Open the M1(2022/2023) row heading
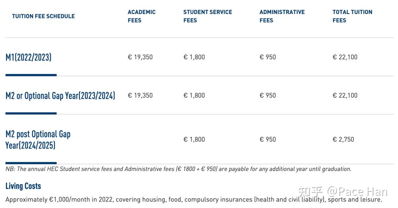The height and width of the screenshot is (208, 398). [28, 57]
